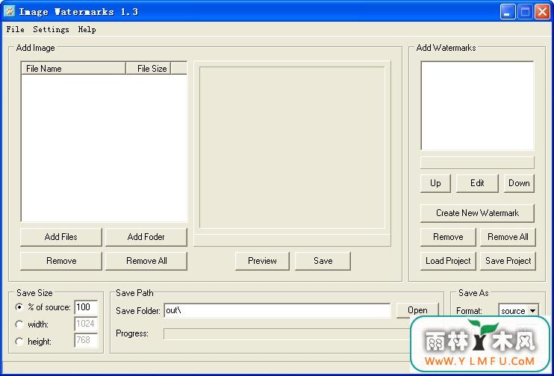Screen dimensions: 554x376
Task: Click the Save Project button
Action: coord(508,261)
